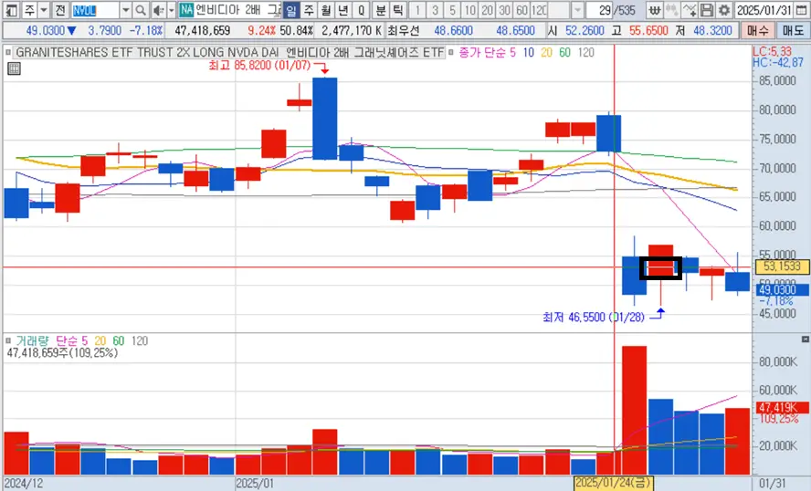Click the floppy disk save chart icon

click(707, 10)
